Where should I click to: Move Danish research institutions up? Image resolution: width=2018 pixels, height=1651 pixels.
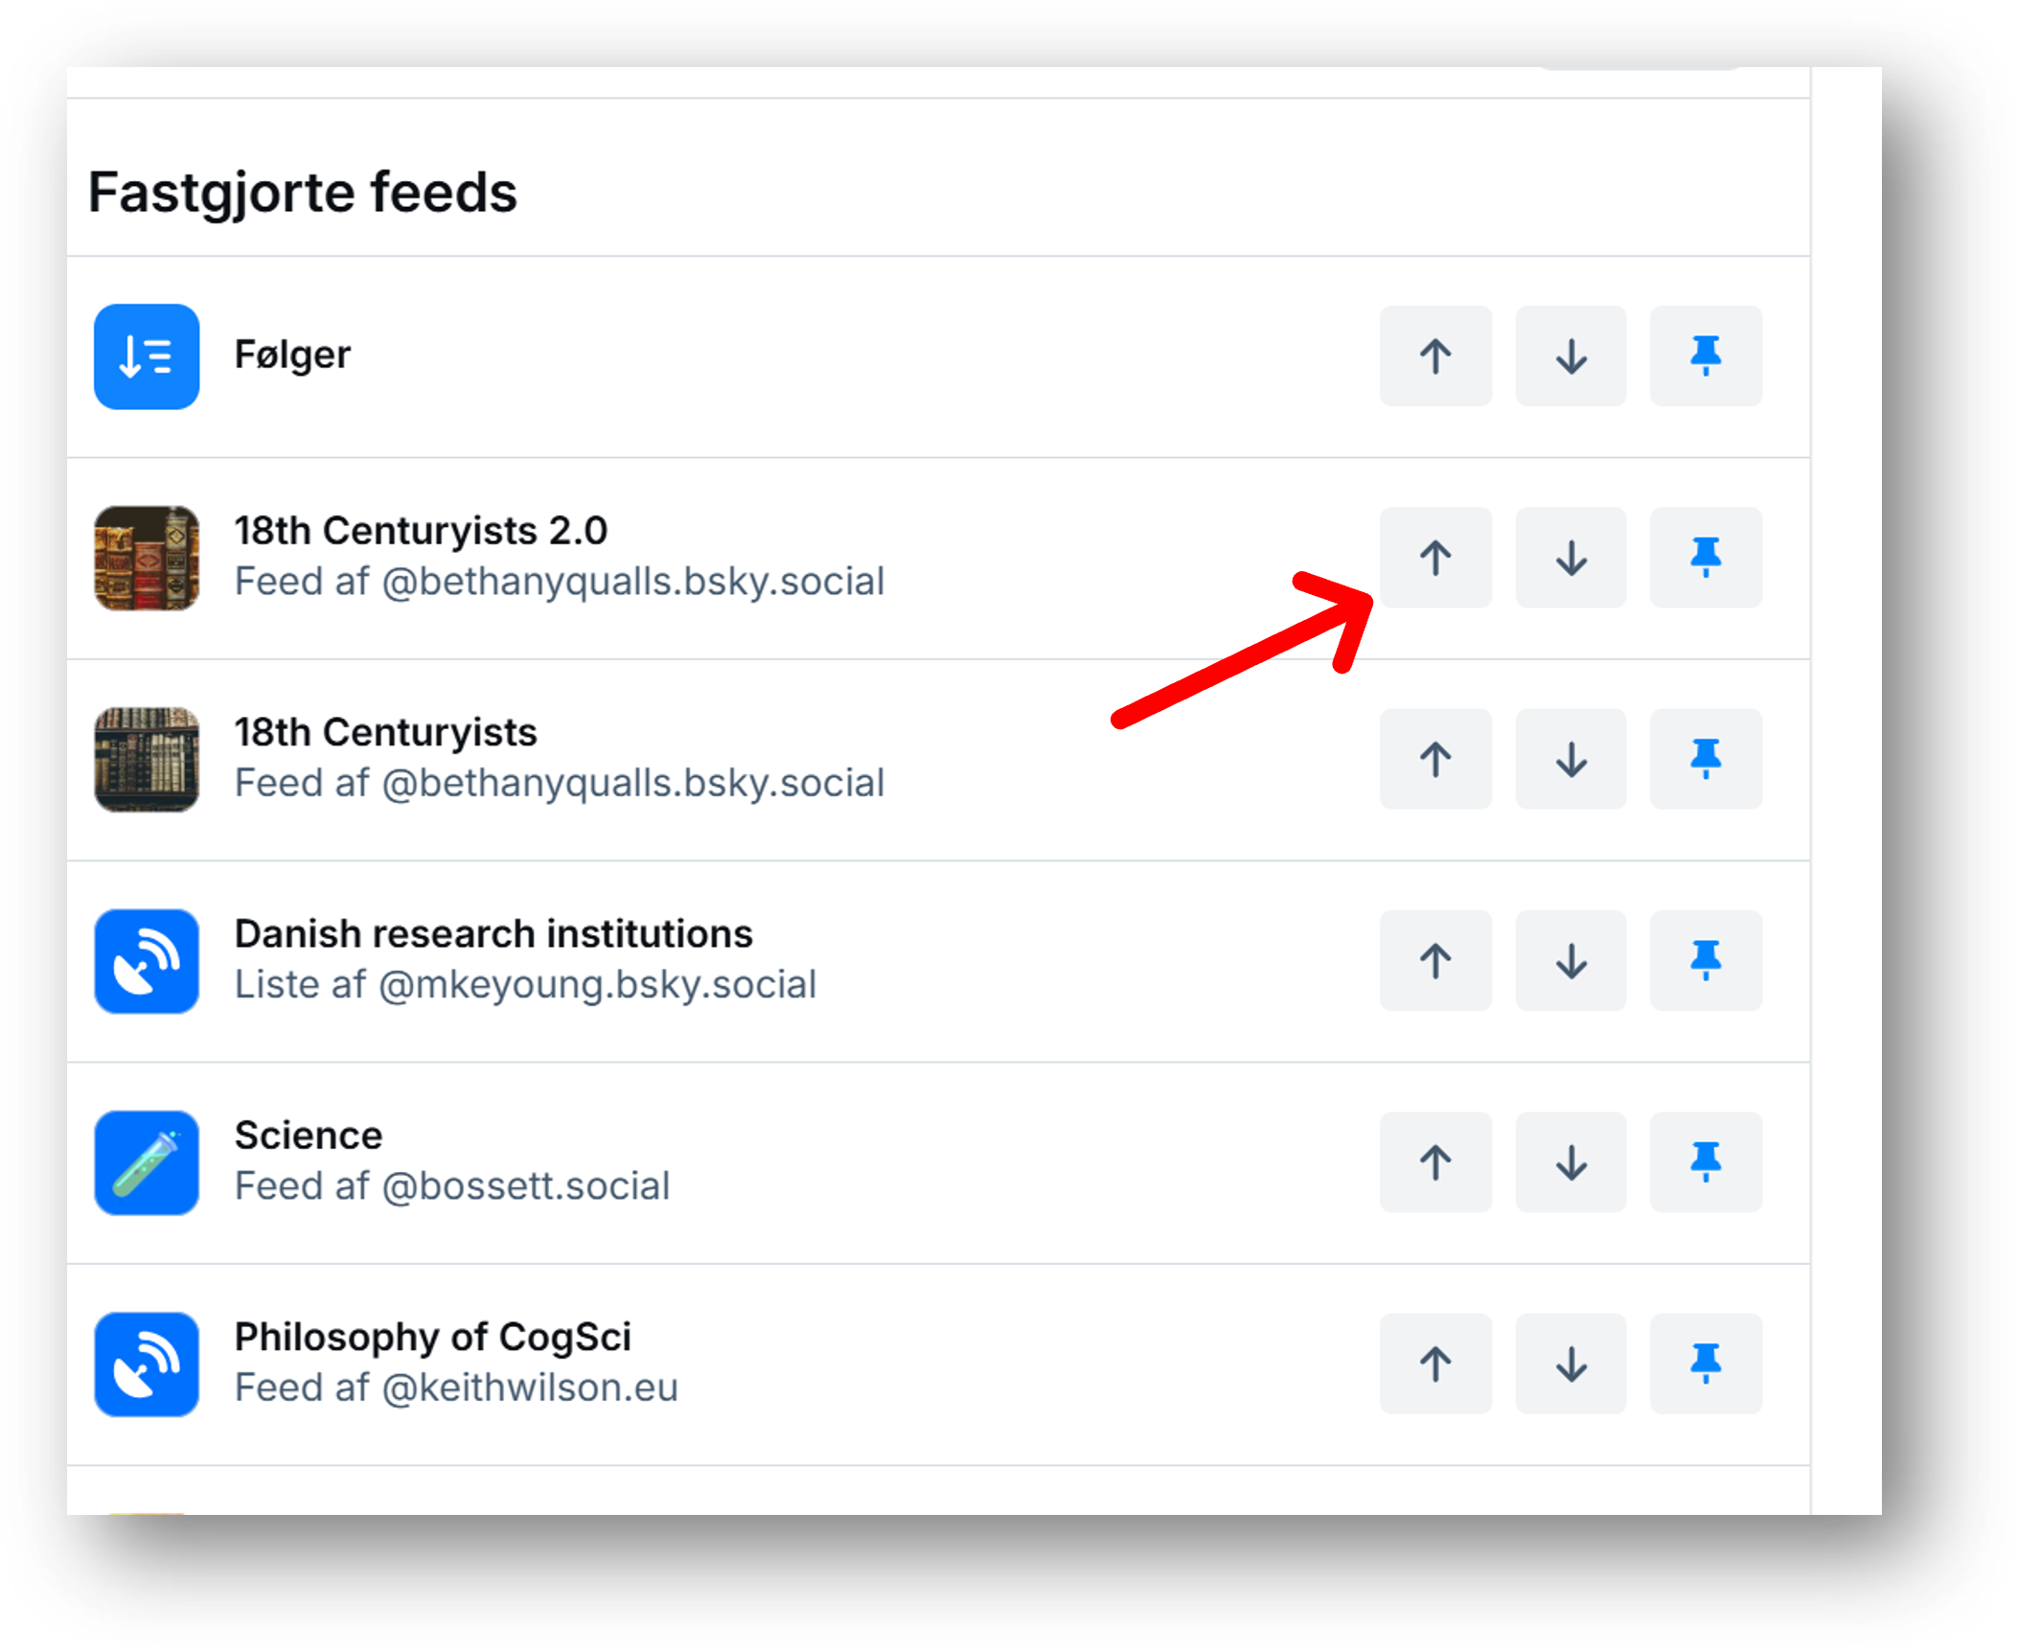tap(1434, 961)
